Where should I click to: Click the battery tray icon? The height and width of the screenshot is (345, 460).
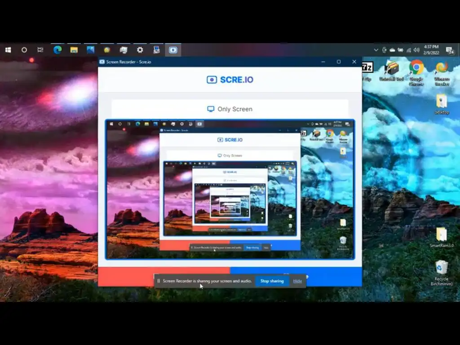[400, 50]
